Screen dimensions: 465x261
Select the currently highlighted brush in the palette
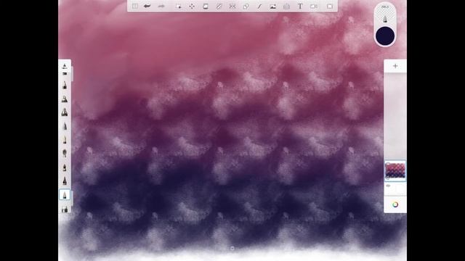coord(65,195)
